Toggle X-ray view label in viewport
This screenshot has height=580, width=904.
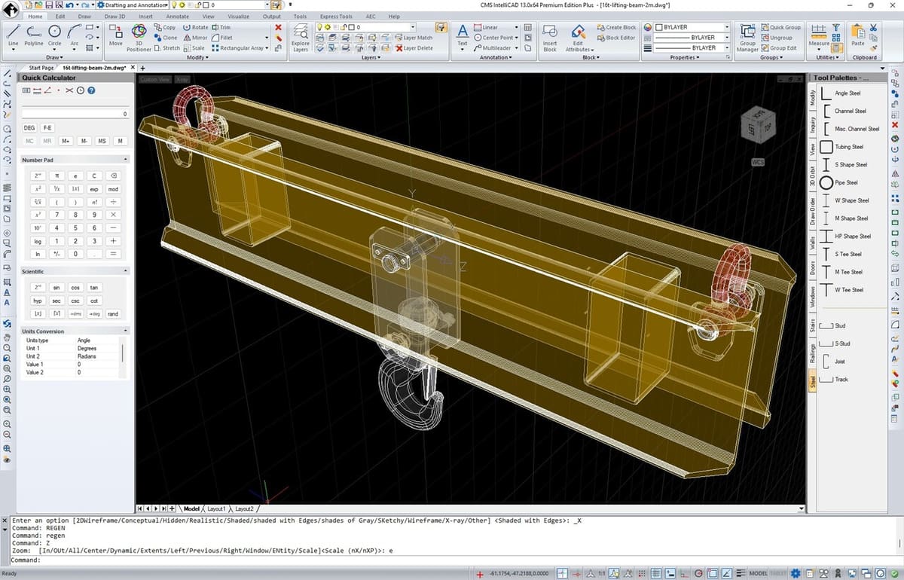(182, 79)
